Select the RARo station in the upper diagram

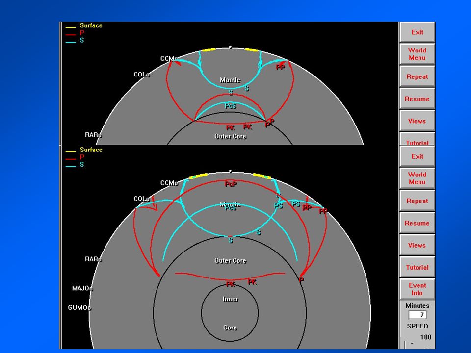point(93,135)
